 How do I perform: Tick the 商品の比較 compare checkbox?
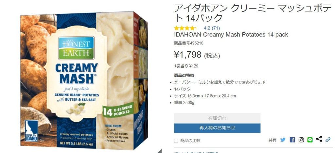click(176, 141)
